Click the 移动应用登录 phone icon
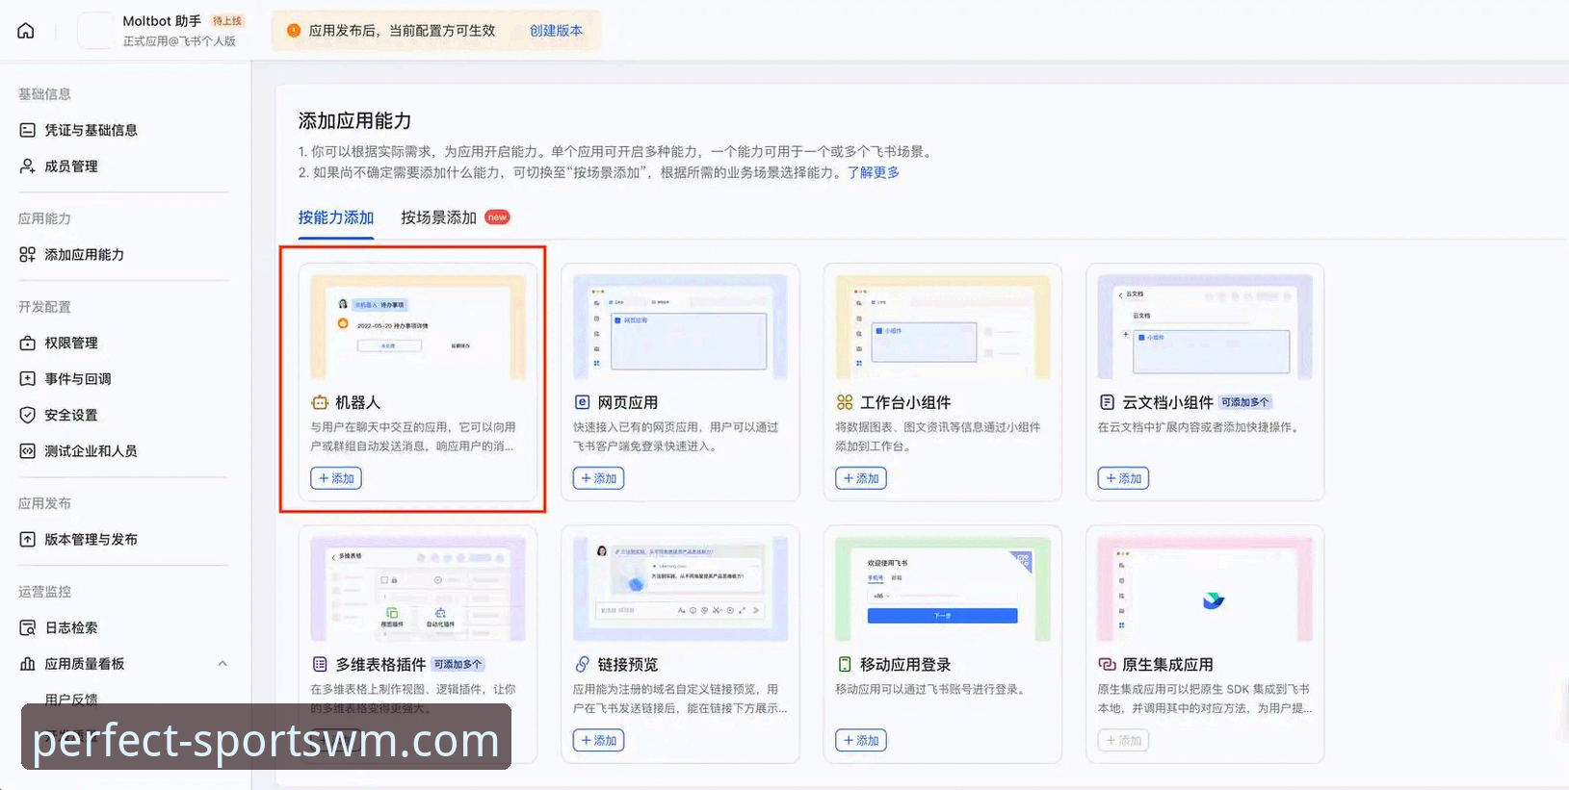Image resolution: width=1569 pixels, height=790 pixels. [x=845, y=664]
